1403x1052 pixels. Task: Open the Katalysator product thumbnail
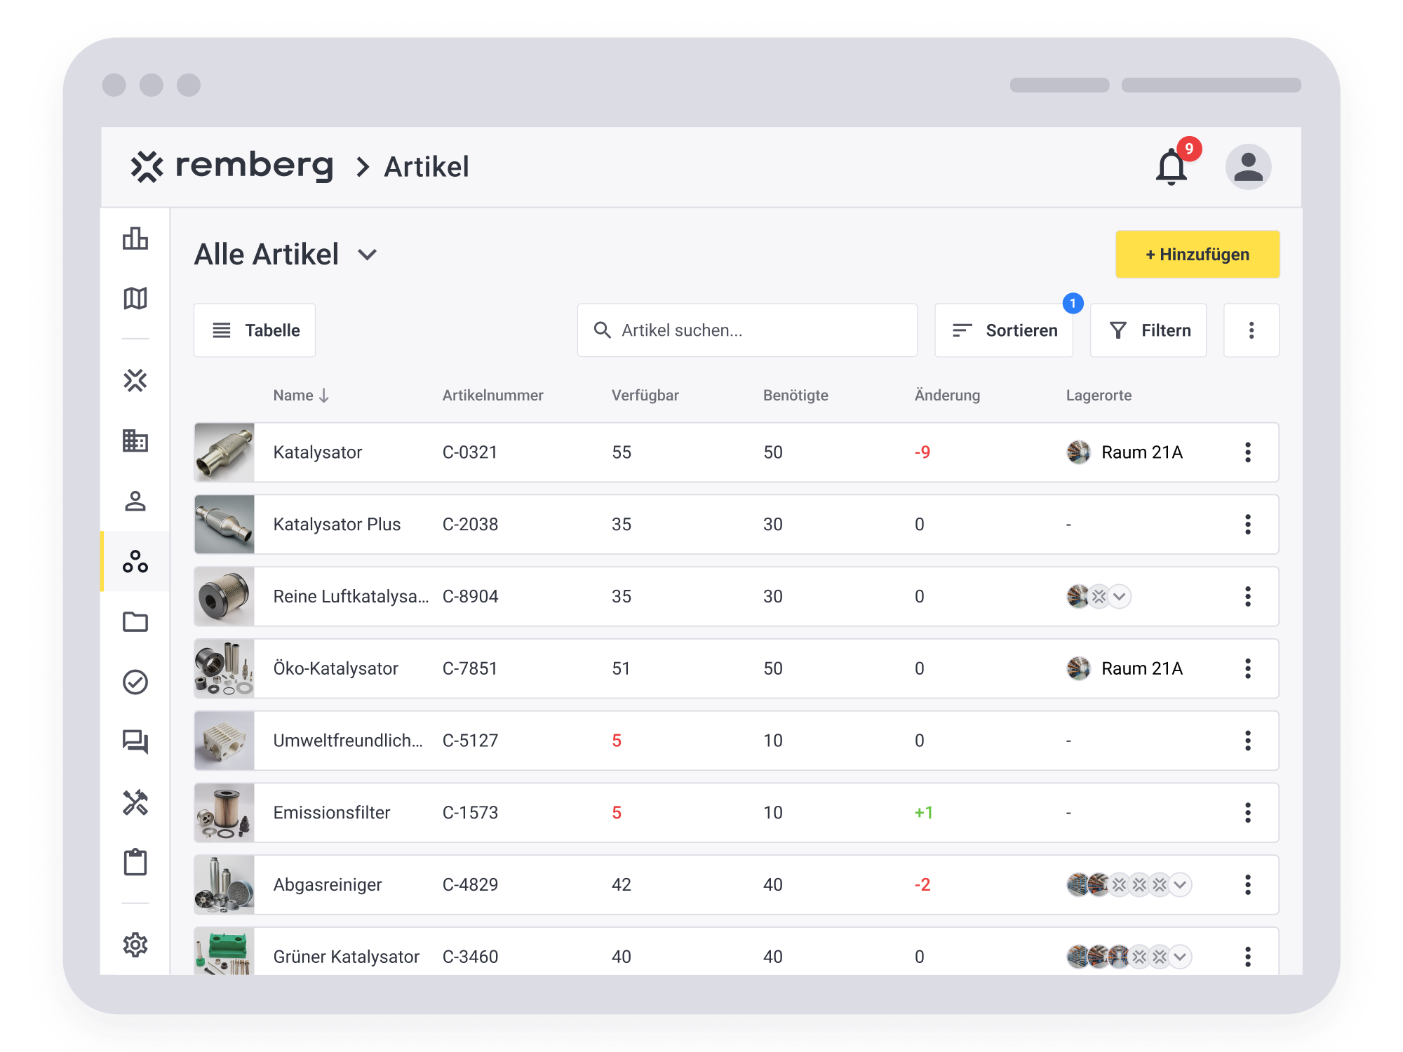(224, 452)
